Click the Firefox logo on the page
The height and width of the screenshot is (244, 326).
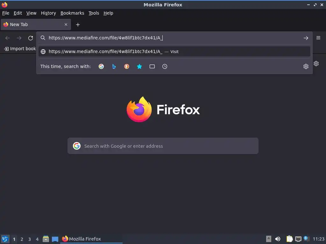(139, 109)
